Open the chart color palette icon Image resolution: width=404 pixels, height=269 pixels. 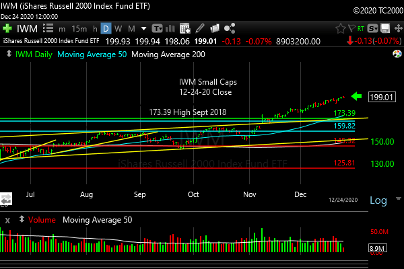tap(397, 54)
